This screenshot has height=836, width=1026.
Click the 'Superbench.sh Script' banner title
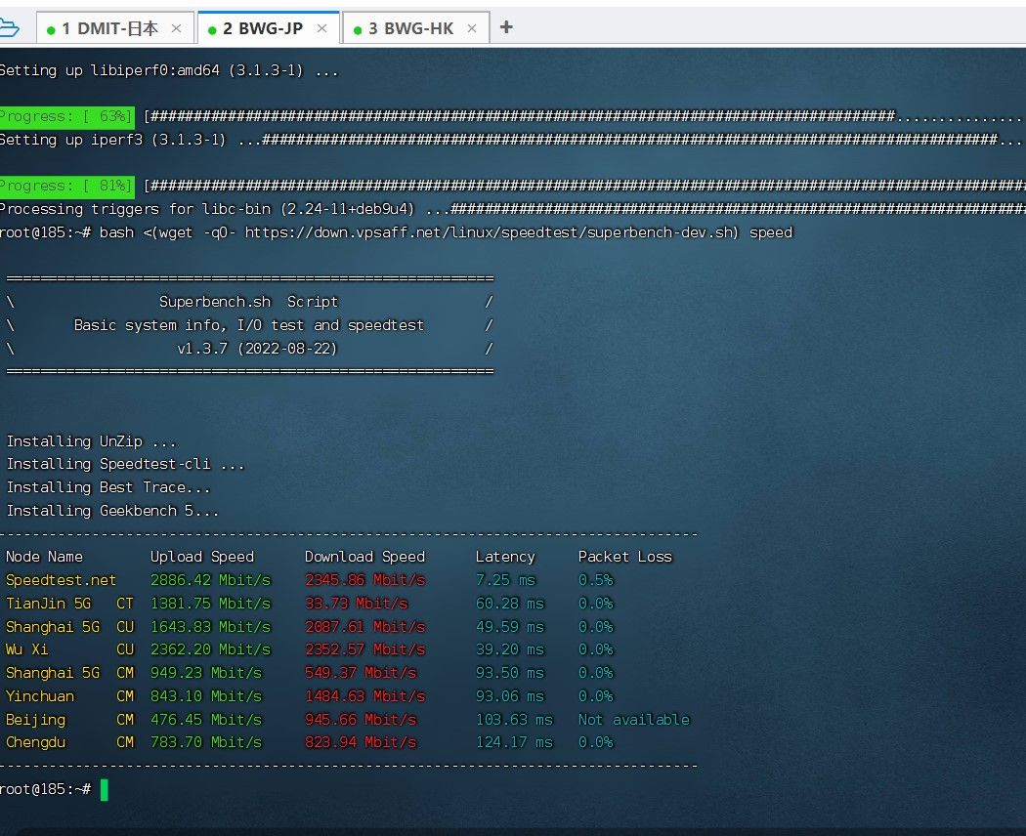click(248, 302)
